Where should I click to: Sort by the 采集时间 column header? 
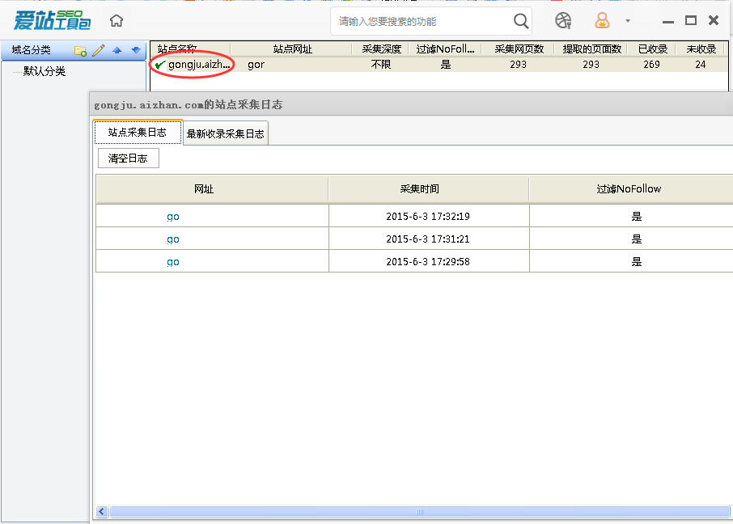420,189
